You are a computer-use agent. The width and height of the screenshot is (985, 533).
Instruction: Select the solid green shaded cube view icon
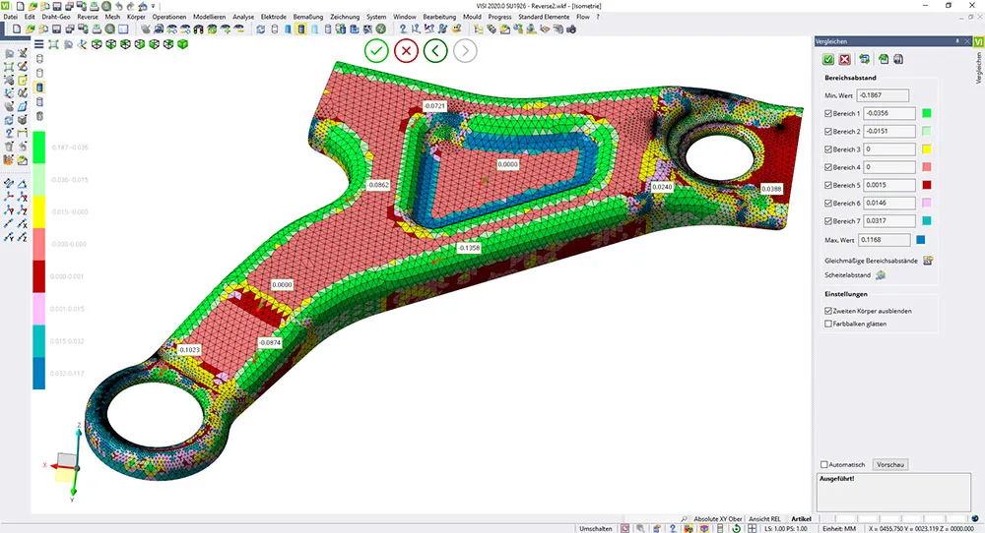(181, 44)
